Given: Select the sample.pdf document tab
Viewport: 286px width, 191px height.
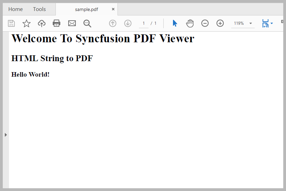Looking at the screenshot, I should click(x=86, y=9).
